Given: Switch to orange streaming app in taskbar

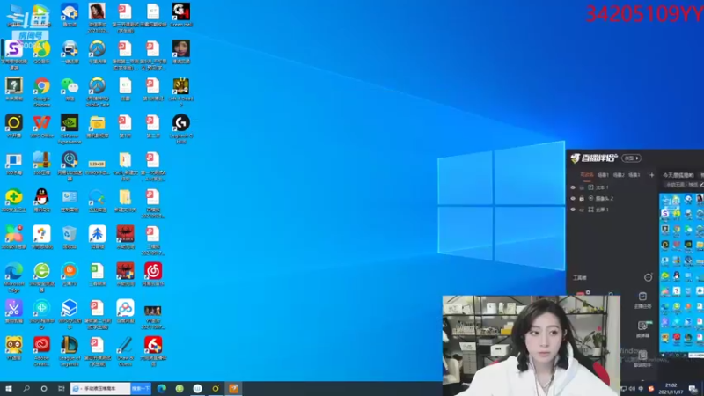Looking at the screenshot, I should click(233, 389).
